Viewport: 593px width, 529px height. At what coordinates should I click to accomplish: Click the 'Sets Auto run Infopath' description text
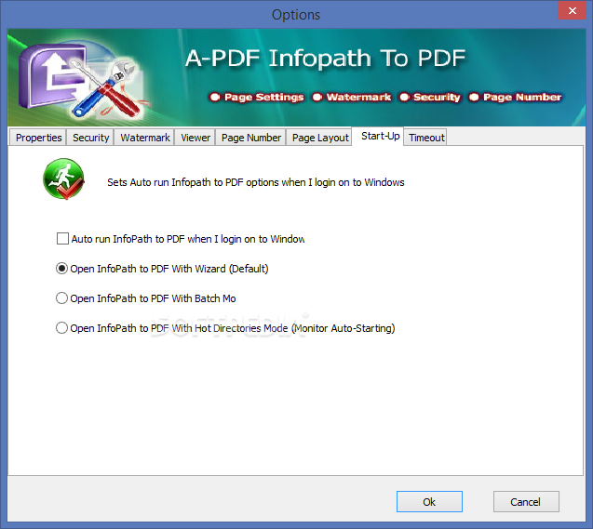point(256,182)
